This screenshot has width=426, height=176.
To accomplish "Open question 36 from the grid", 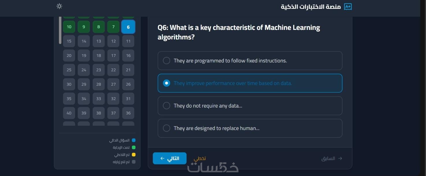I will [x=128, y=113].
